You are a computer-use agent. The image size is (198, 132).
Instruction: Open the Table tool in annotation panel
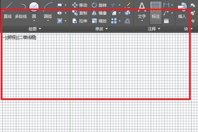tap(166, 21)
